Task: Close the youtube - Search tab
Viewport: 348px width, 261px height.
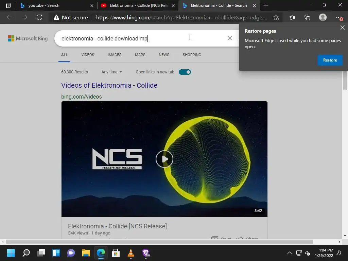Action: [92, 5]
